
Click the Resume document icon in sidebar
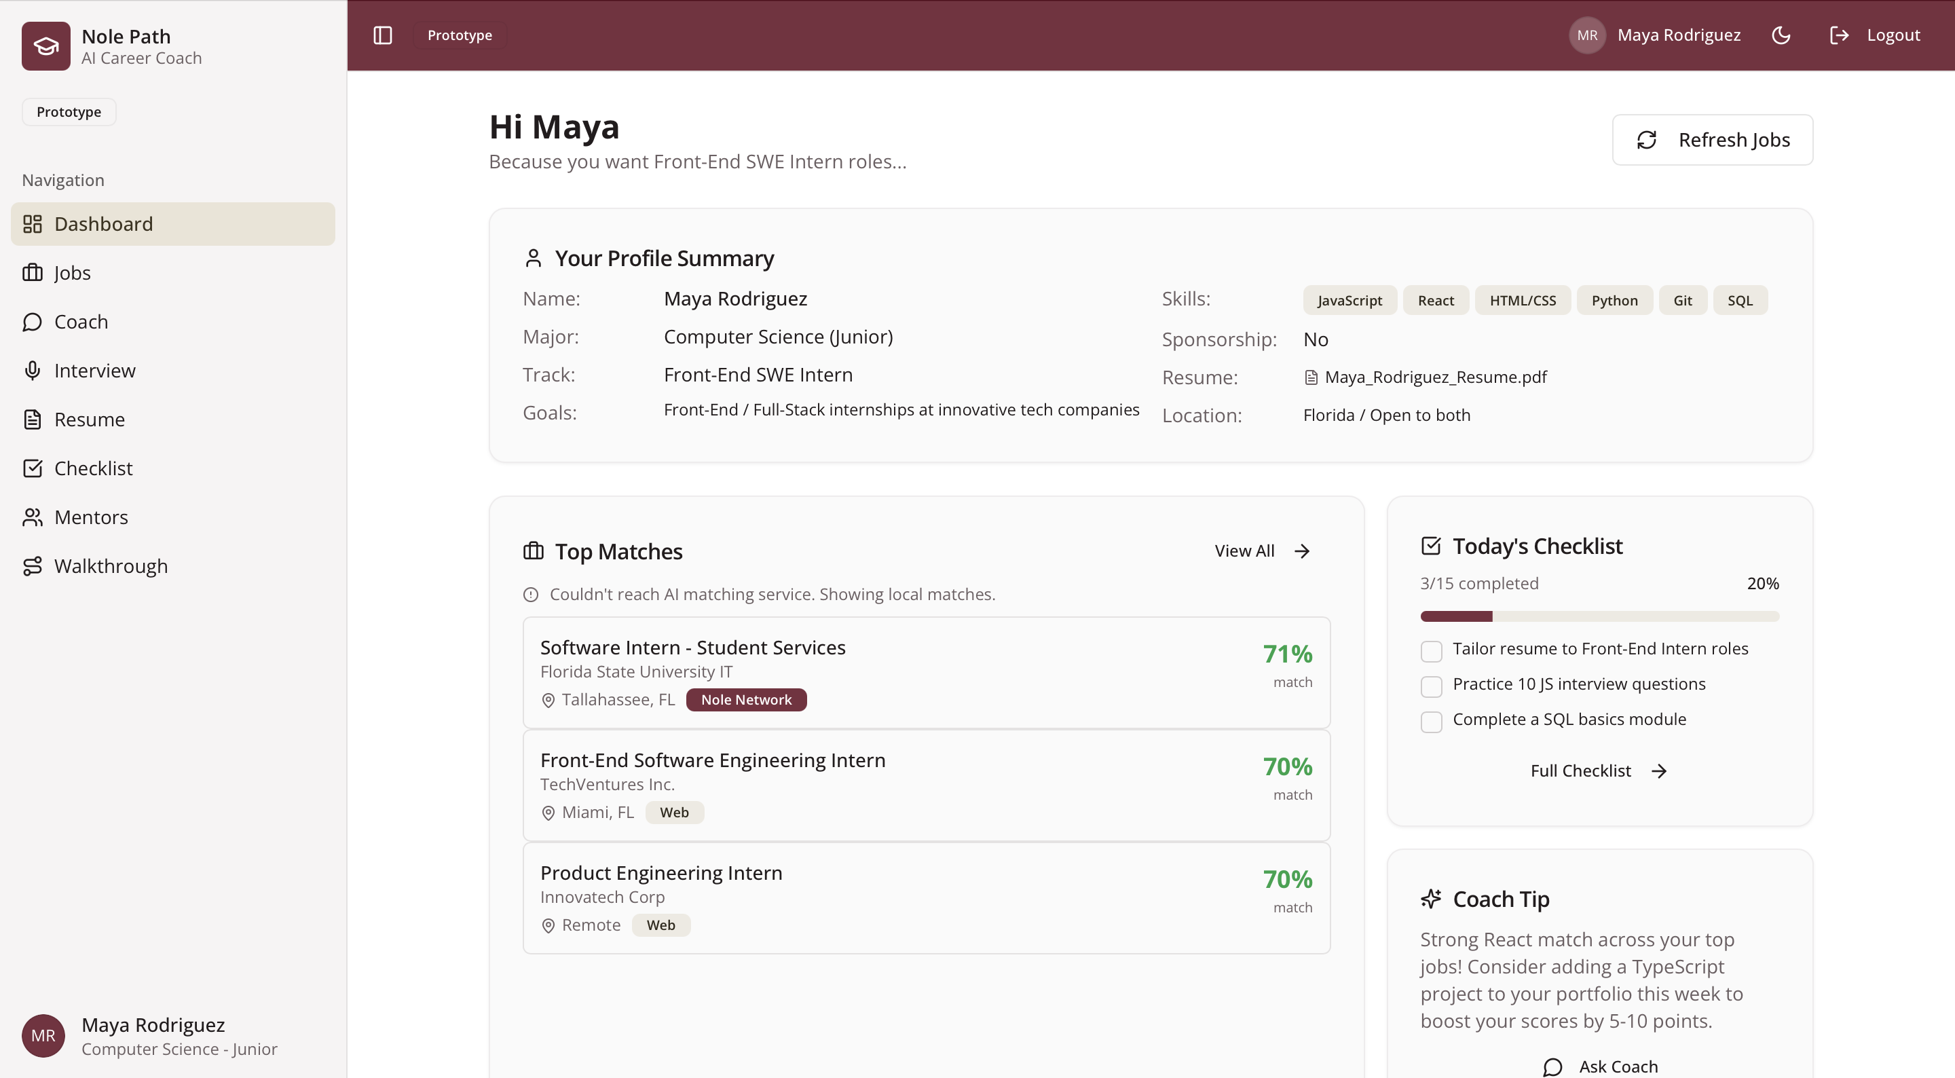(x=32, y=419)
